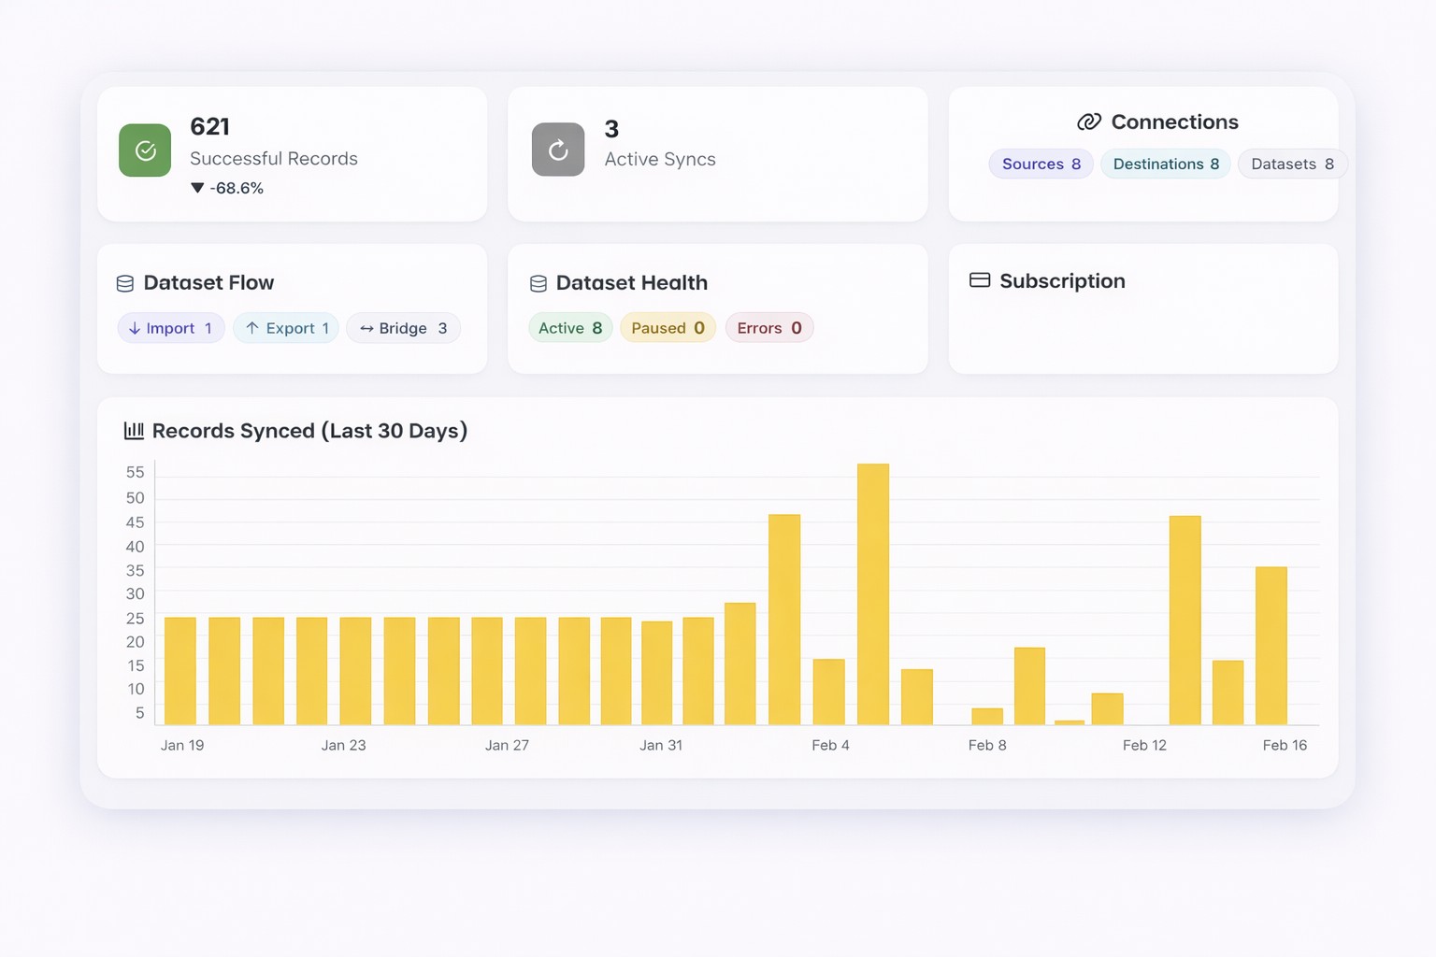The width and height of the screenshot is (1436, 957).
Task: Click the Connections link chain icon
Action: [x=1088, y=122]
